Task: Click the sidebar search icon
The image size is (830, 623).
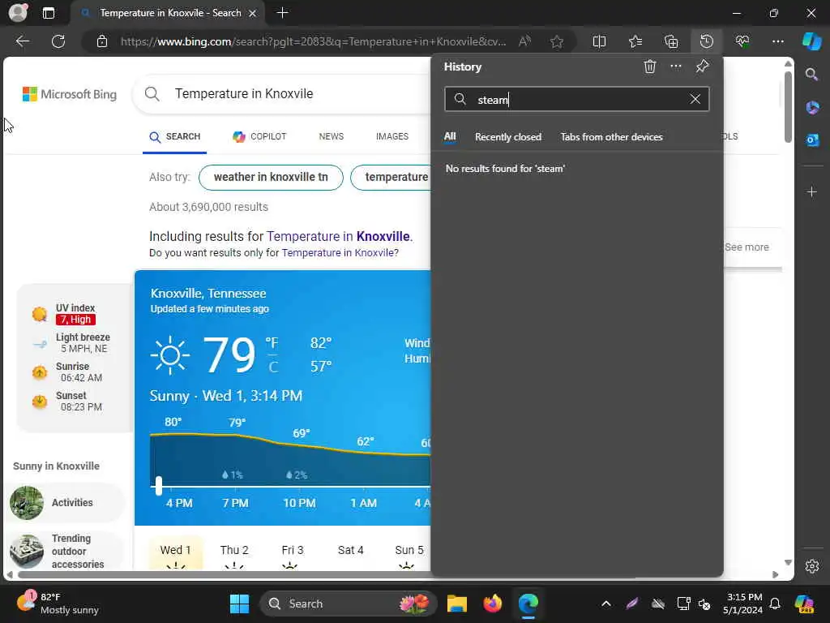Action: click(x=811, y=74)
